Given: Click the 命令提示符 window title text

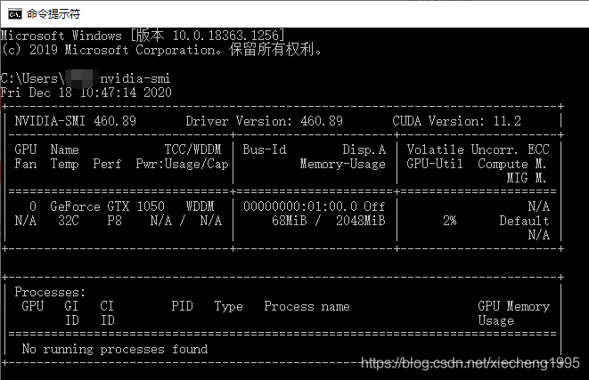Looking at the screenshot, I should pyautogui.click(x=53, y=14).
